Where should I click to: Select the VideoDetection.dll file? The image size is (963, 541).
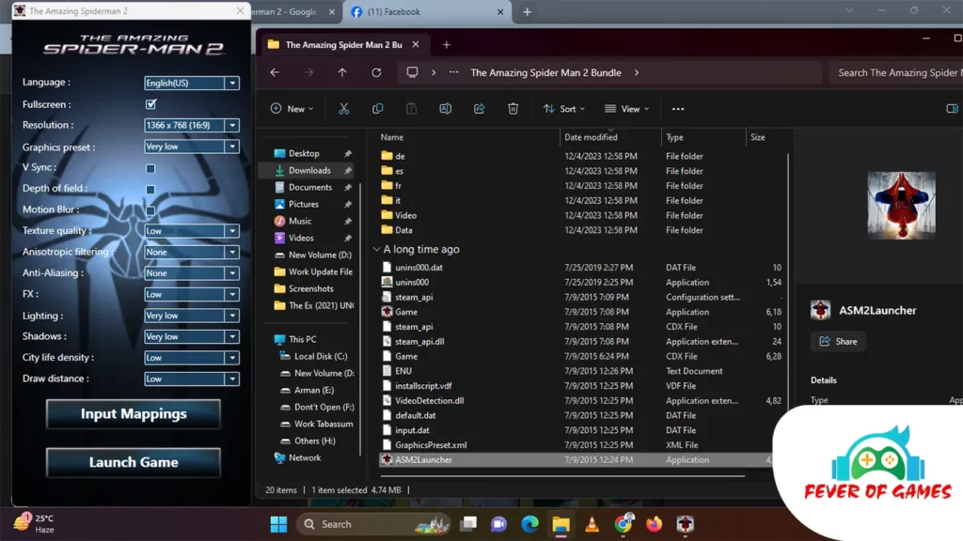(429, 400)
